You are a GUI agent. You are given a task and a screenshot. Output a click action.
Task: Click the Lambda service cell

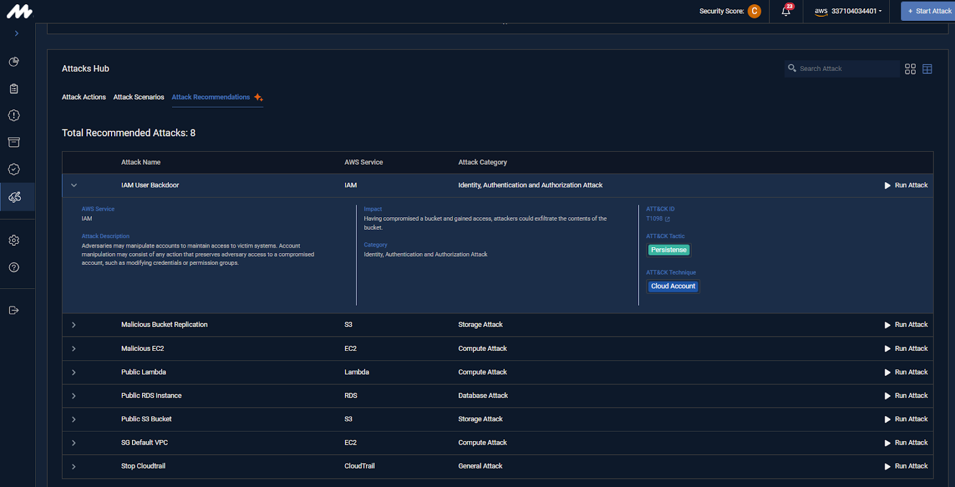coord(357,372)
